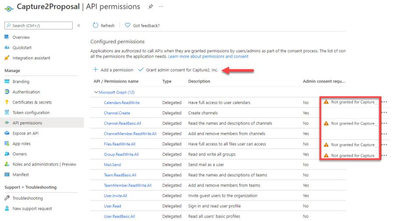Image resolution: width=394 pixels, height=221 pixels.
Task: Open the Team.ReadBasic.All permission
Action: point(120,175)
